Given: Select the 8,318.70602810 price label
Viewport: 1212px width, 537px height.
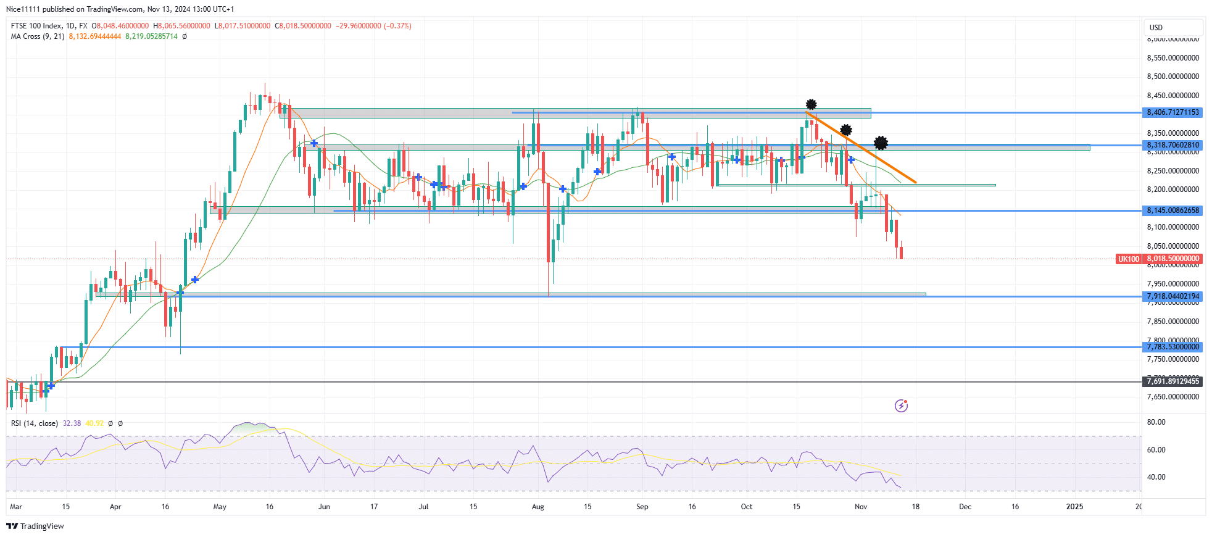Looking at the screenshot, I should 1173,145.
